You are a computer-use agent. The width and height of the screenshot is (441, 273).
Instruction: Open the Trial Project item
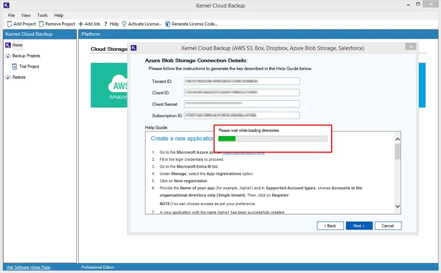pos(29,66)
